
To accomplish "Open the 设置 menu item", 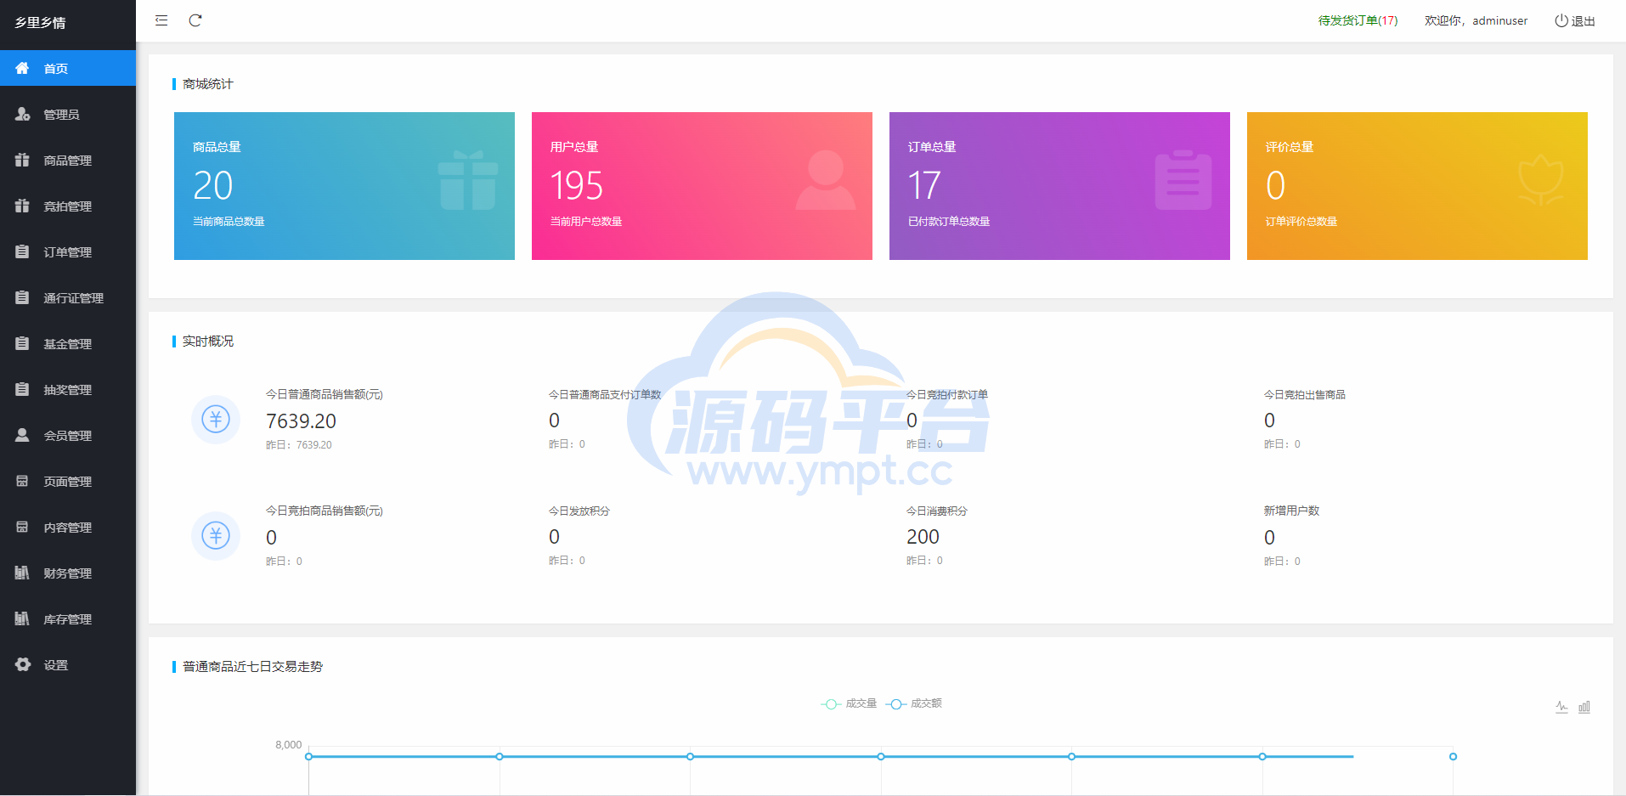I will coord(68,664).
